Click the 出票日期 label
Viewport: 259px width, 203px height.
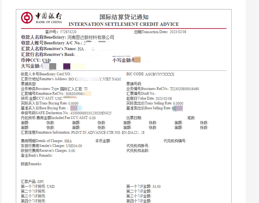pyautogui.click(x=134, y=118)
